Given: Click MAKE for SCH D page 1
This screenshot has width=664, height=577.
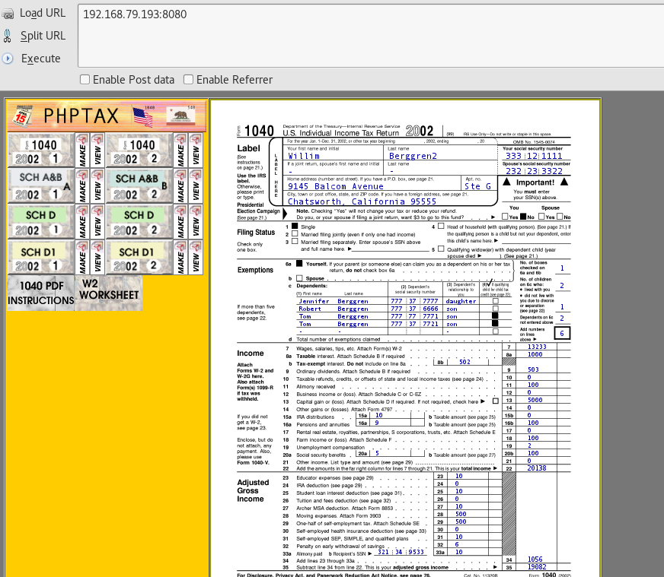Looking at the screenshot, I should coord(82,222).
